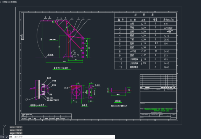Select the 220x220 cell in the material table
Viewport: 201px width, 139px height.
[x=168, y=27]
